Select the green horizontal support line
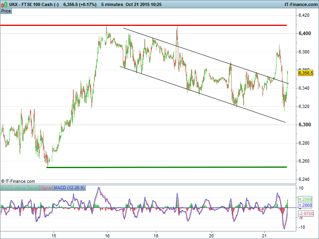Screen dimensions: 319x239 (159, 167)
